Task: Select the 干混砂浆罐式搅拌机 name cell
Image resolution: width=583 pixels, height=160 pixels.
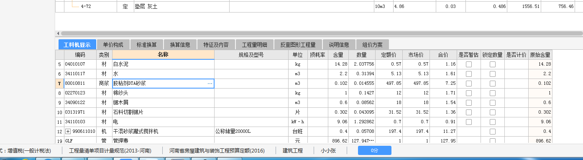Action: click(x=163, y=132)
